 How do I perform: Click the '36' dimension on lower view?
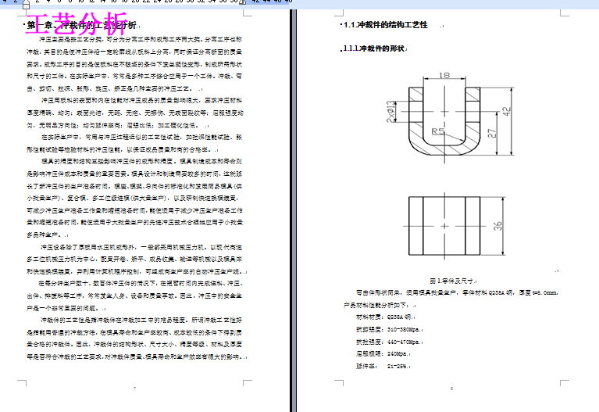(x=497, y=226)
